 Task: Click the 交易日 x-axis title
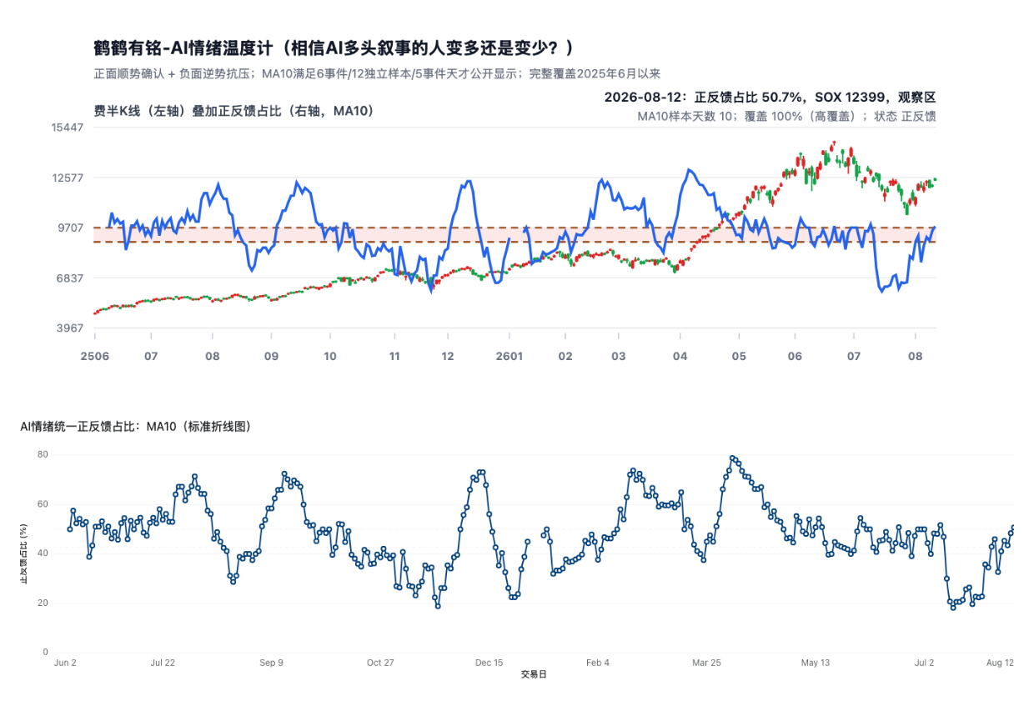[534, 673]
